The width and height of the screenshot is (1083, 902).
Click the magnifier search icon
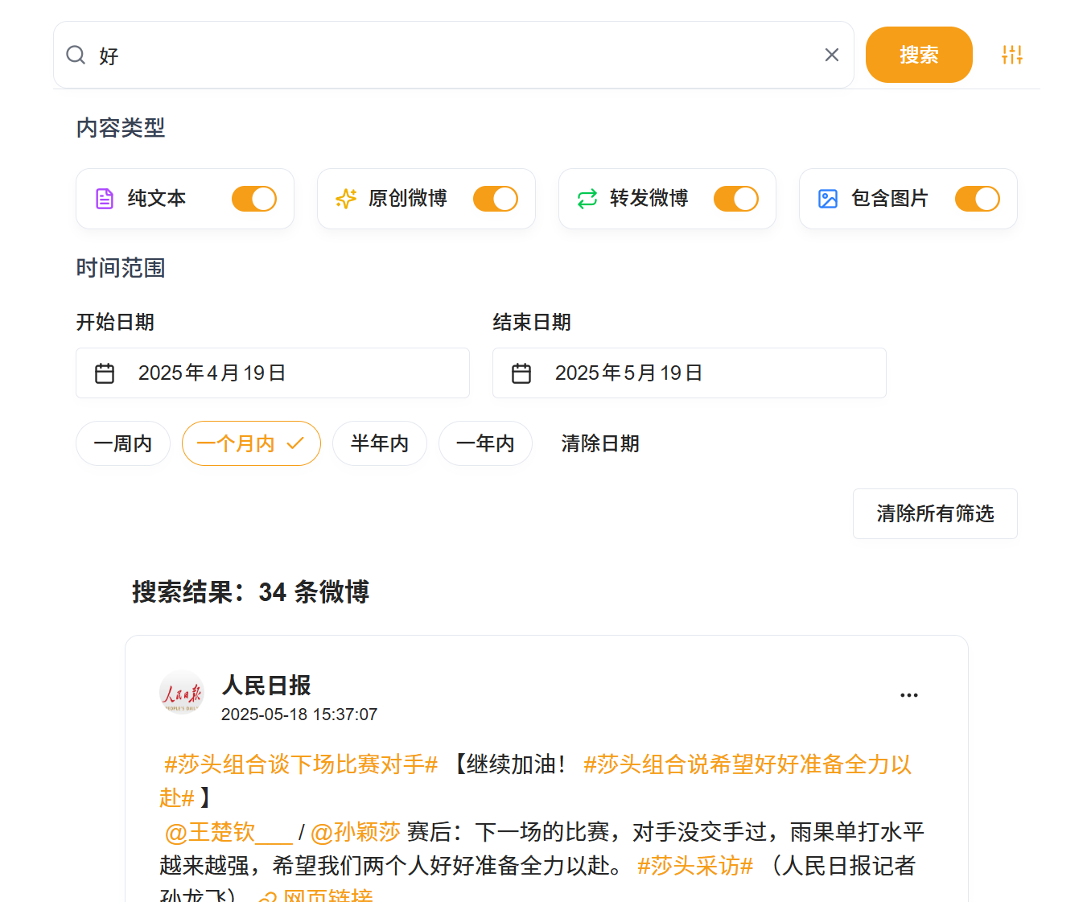pos(76,55)
